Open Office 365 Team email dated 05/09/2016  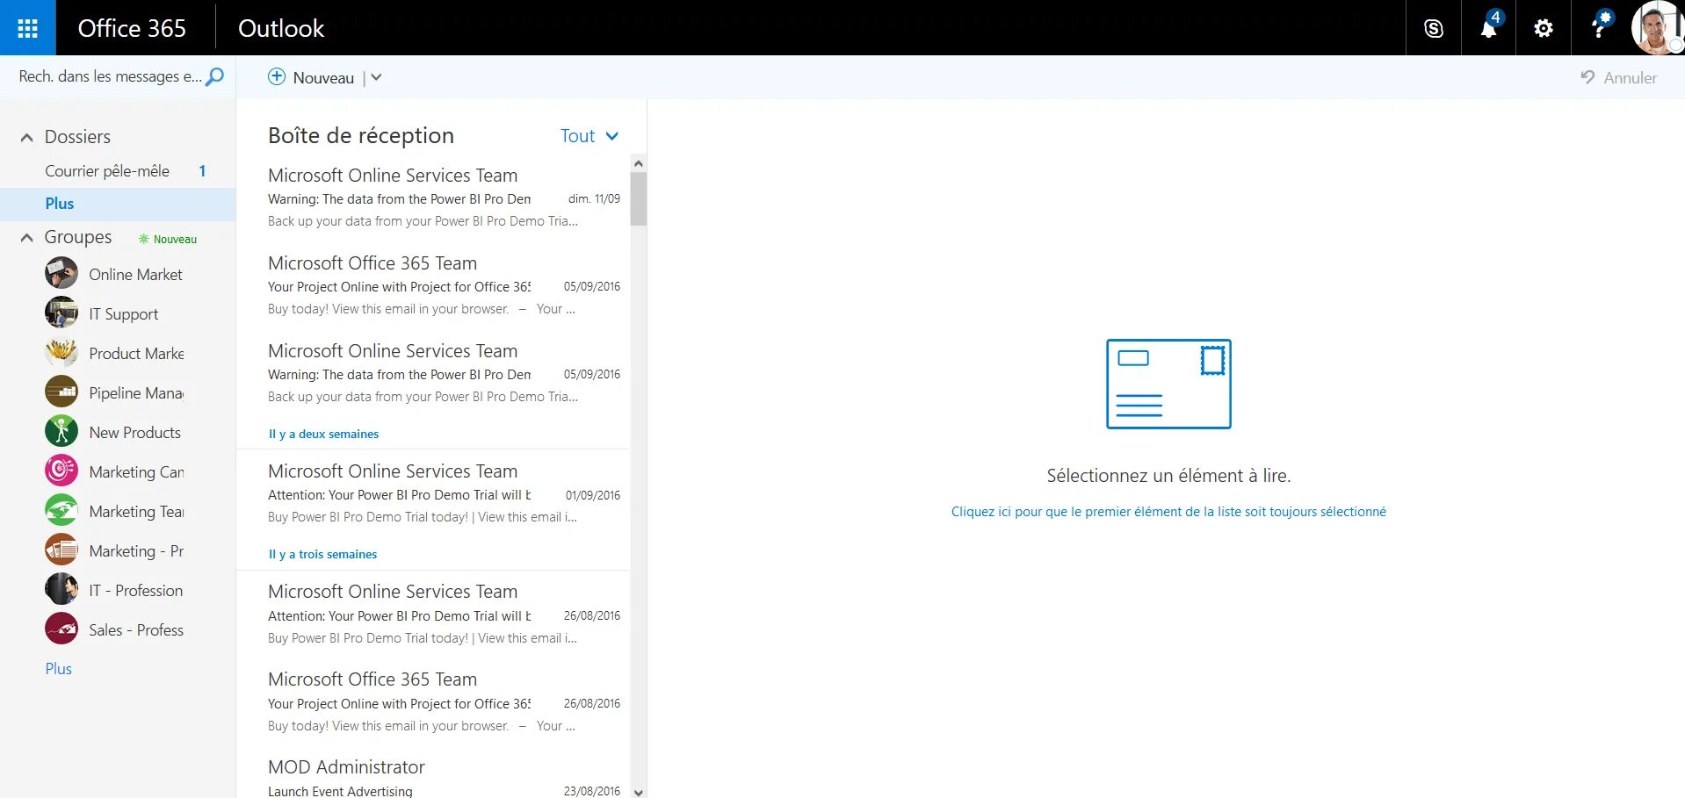(x=433, y=286)
